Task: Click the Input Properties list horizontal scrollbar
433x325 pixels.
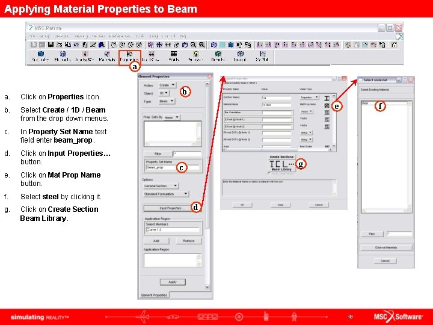Action: (x=277, y=149)
